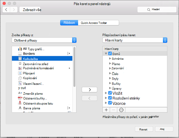Viewport: 179px width, 138px height.
Task: Collapse the Domů tab group
Action: click(x=106, y=53)
